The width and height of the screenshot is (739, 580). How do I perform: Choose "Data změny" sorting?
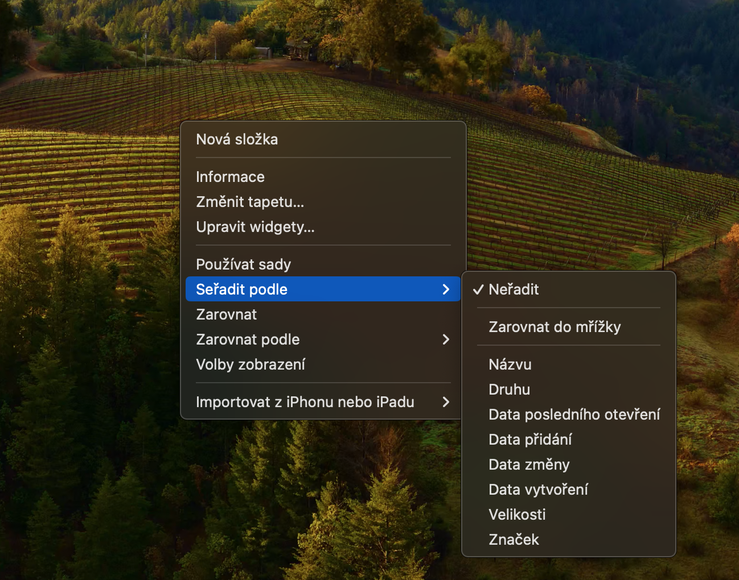click(x=529, y=465)
